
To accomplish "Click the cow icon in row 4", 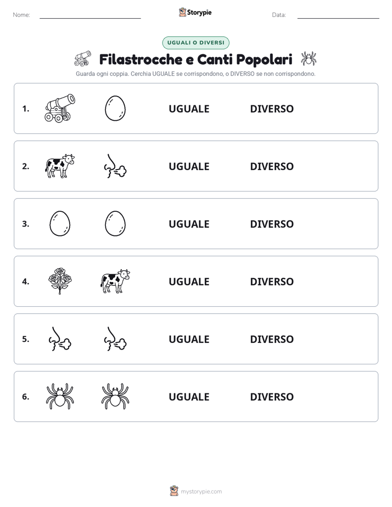I will (115, 281).
